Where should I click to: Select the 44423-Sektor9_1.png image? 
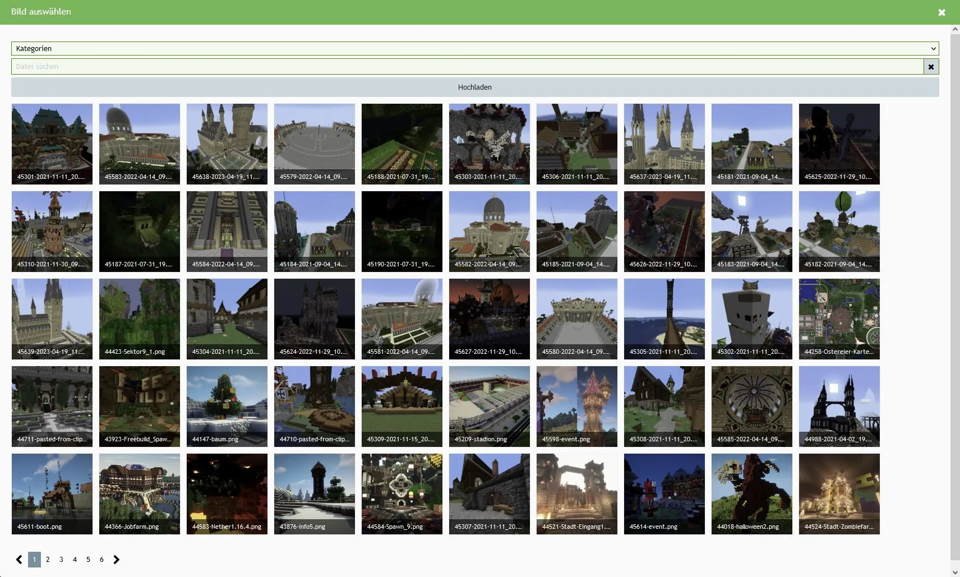point(140,319)
